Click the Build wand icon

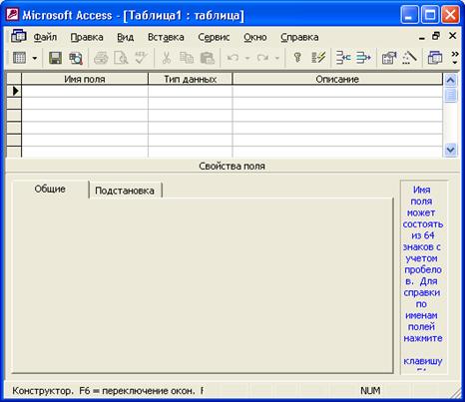409,58
